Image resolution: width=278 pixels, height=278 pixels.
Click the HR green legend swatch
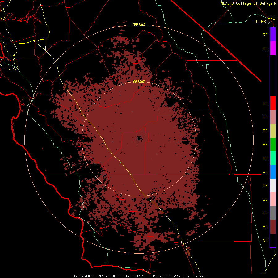pos(273,145)
